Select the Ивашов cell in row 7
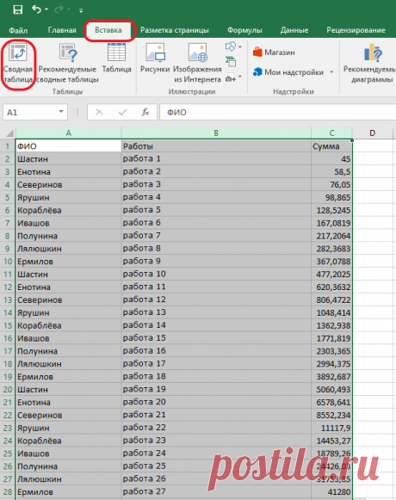The height and width of the screenshot is (500, 396). [x=68, y=223]
